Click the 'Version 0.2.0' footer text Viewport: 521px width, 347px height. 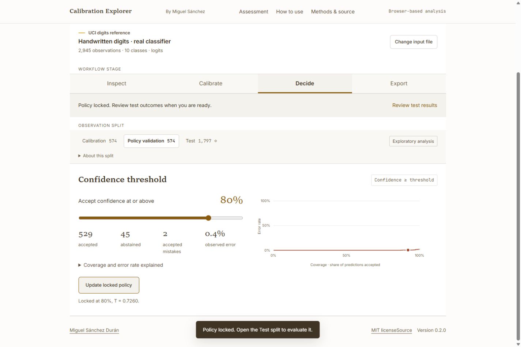431,330
